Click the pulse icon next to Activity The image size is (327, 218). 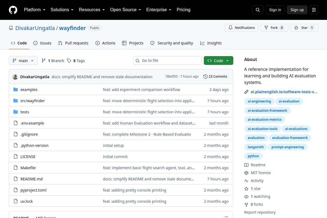tap(246, 181)
